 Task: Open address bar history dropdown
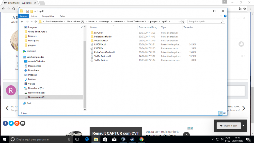pyautogui.click(x=180, y=22)
